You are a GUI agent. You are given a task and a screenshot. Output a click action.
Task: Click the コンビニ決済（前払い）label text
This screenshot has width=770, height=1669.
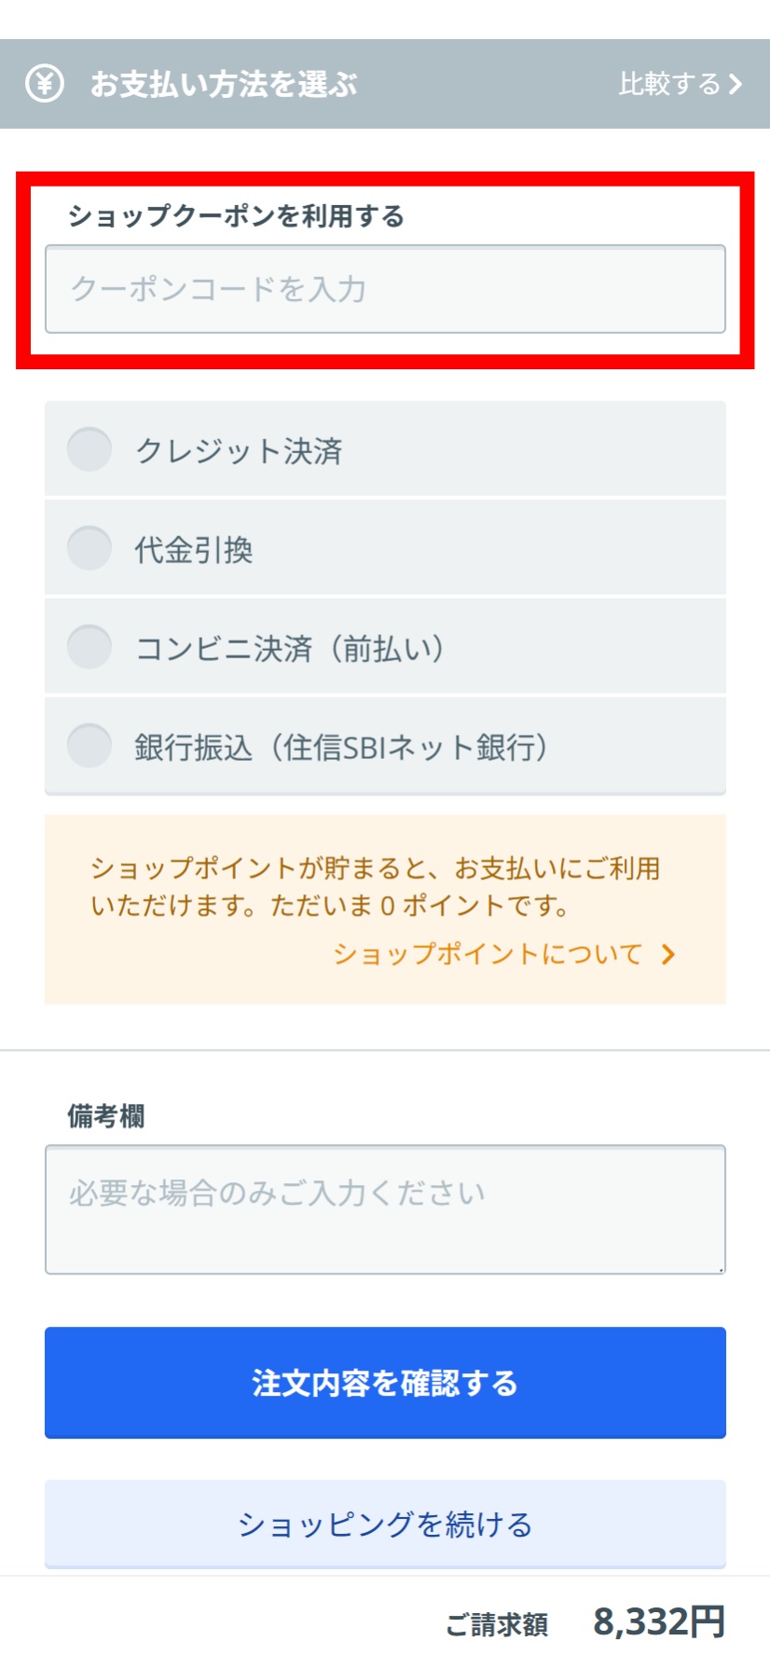(x=290, y=649)
